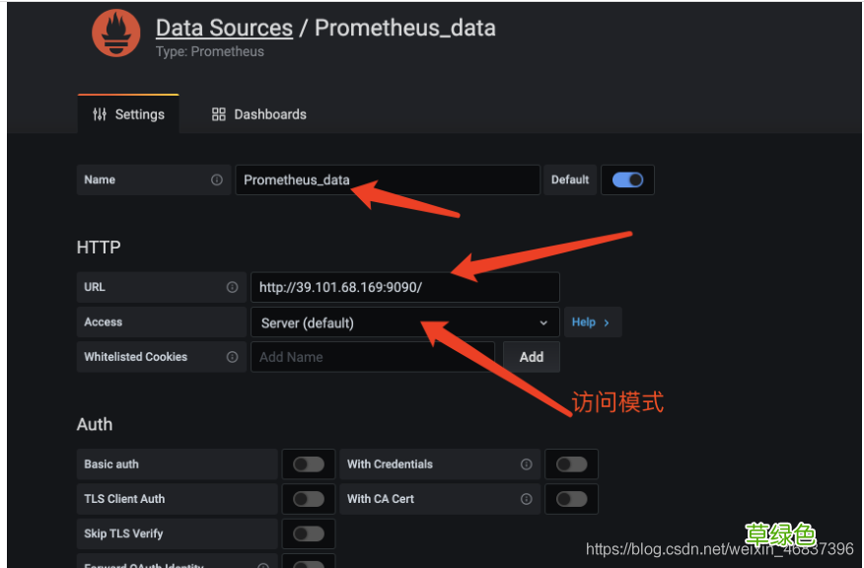Open the Access Server (default) dropdown
Viewport: 864px width, 568px height.
(405, 322)
